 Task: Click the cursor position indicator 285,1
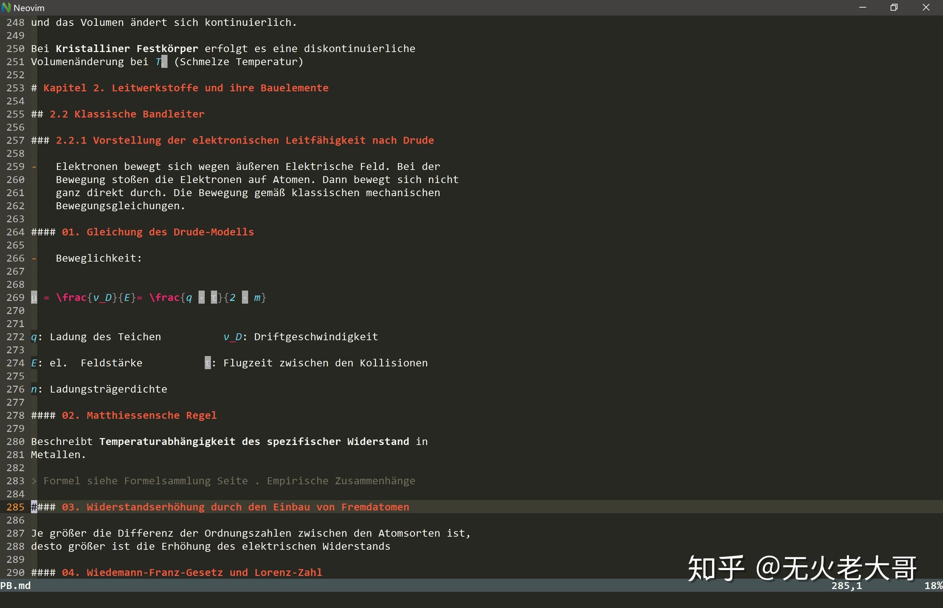tap(847, 586)
